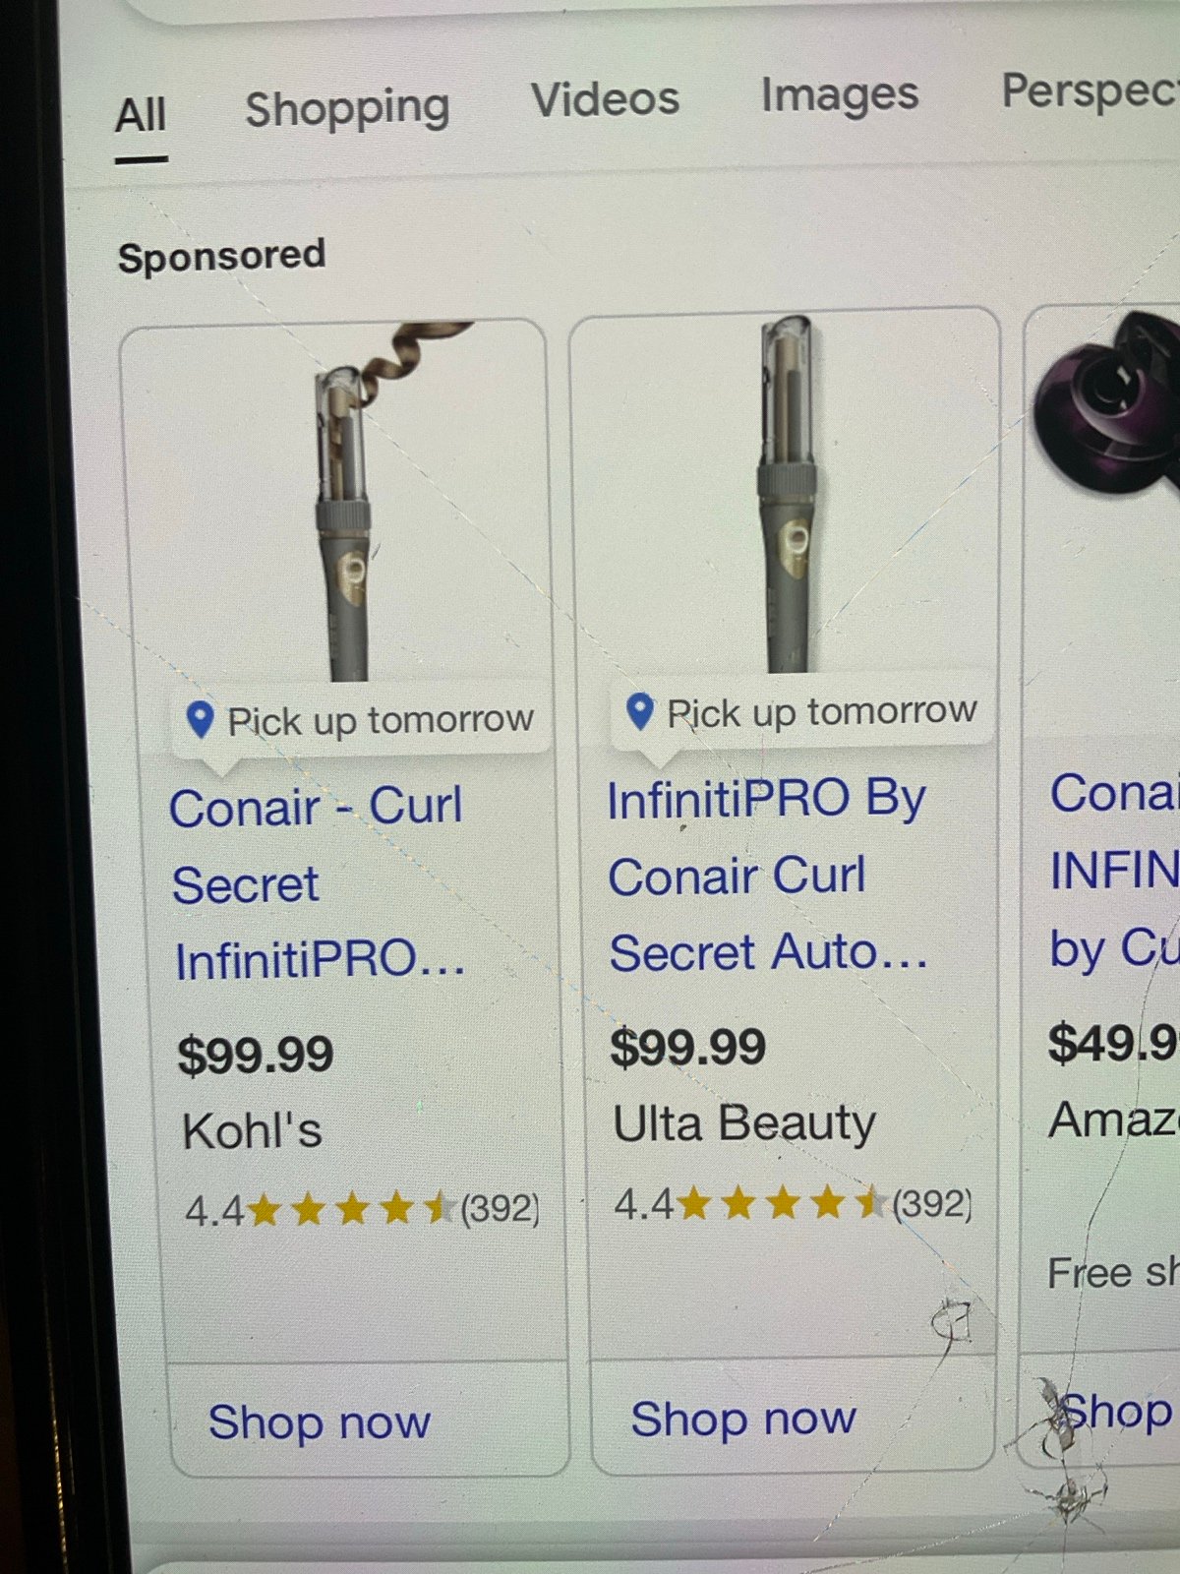Select the Images tab

[x=840, y=94]
